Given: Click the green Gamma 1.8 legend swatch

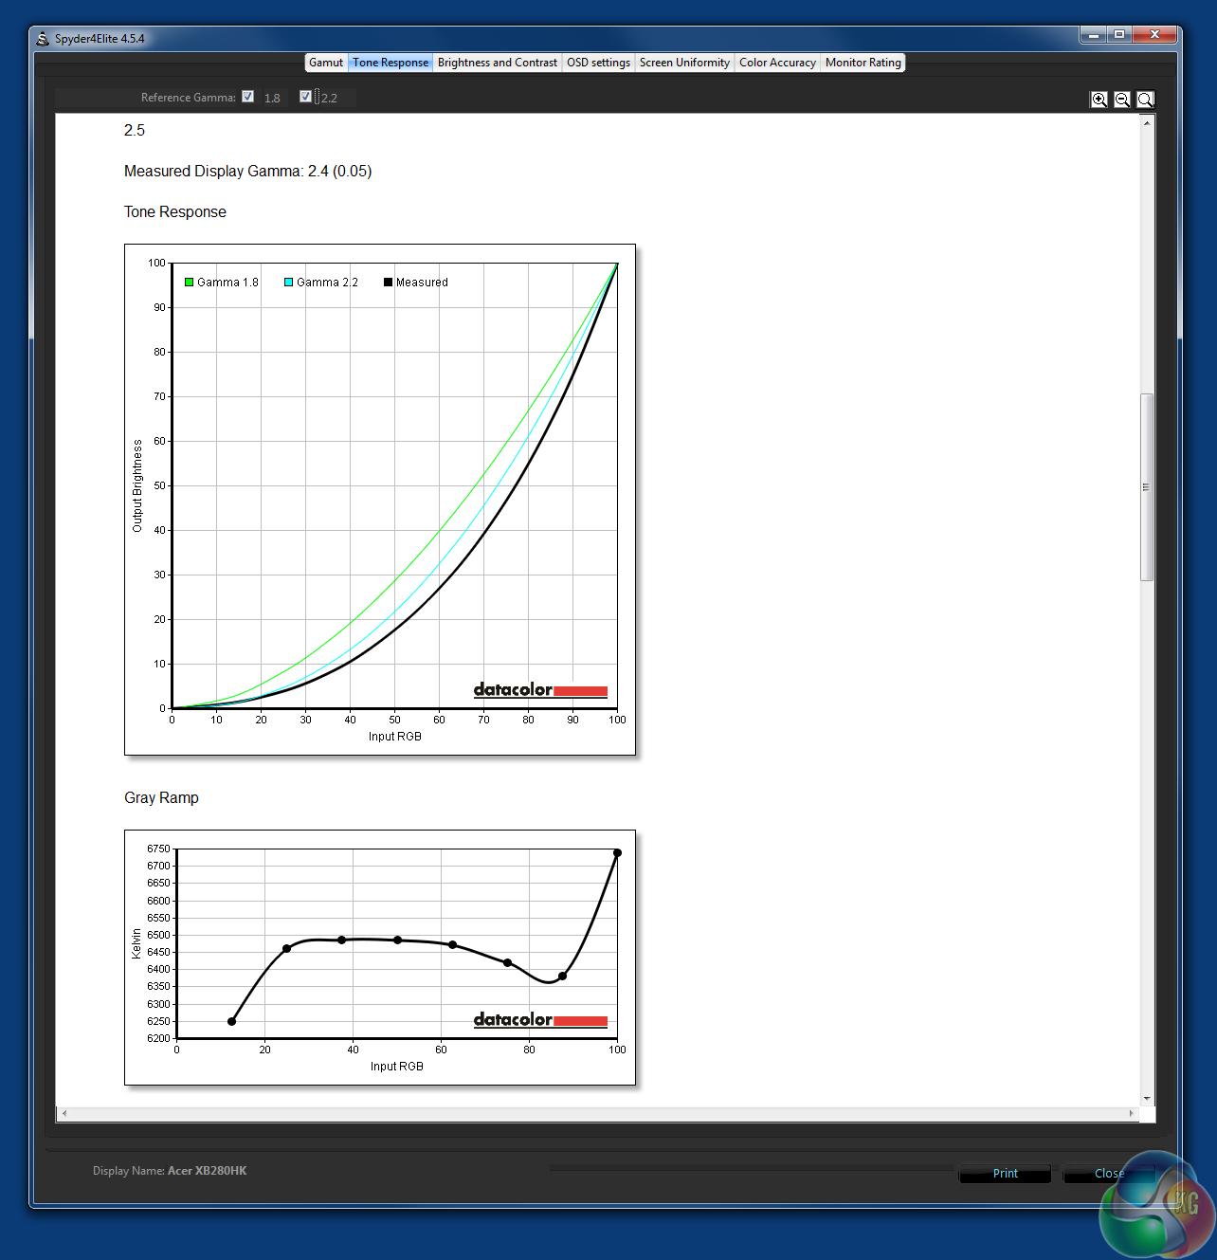Looking at the screenshot, I should [190, 283].
